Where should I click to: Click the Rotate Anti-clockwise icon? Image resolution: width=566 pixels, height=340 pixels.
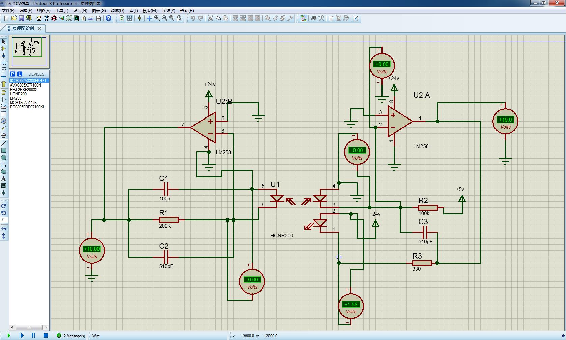point(4,213)
